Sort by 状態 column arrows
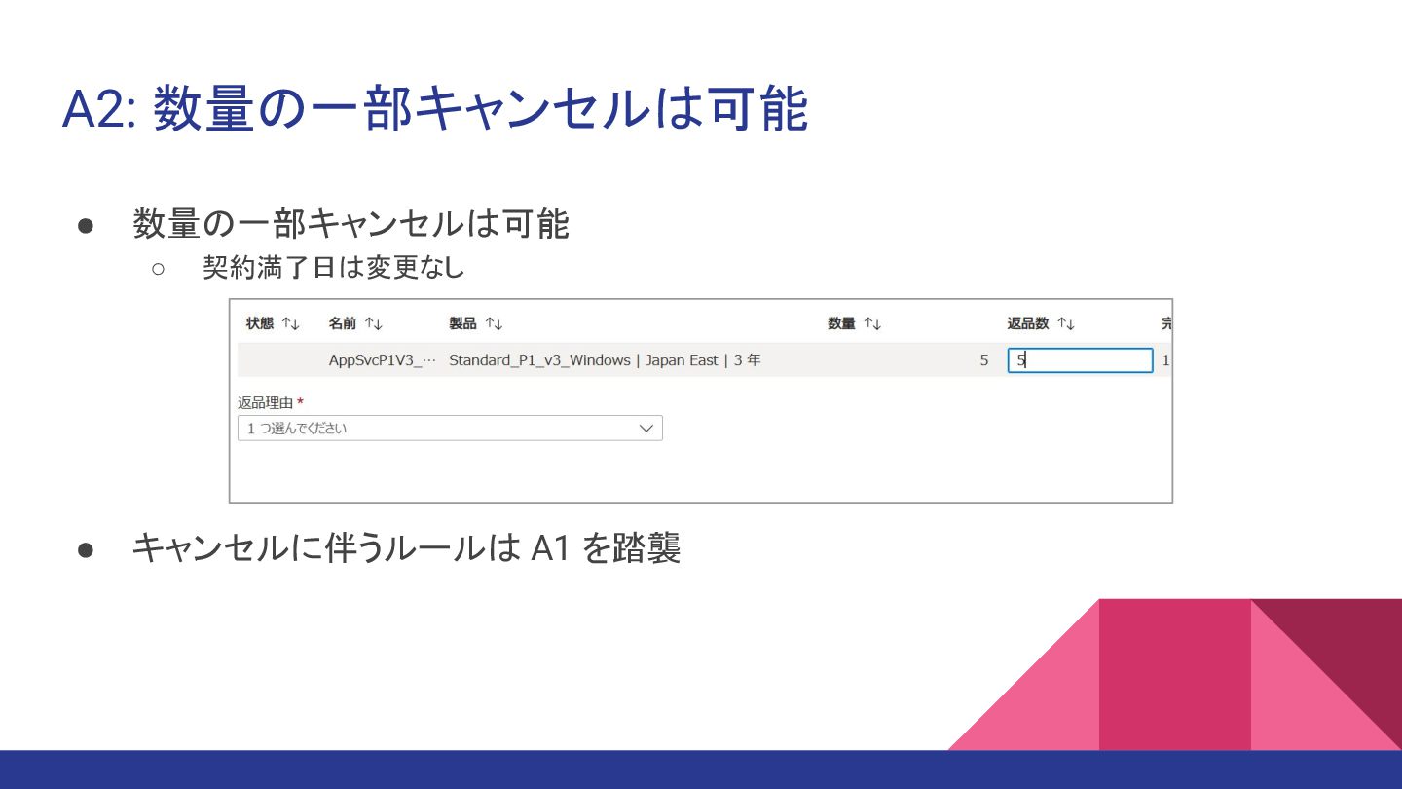Screen dimensions: 1402x789 pyautogui.click(x=290, y=323)
